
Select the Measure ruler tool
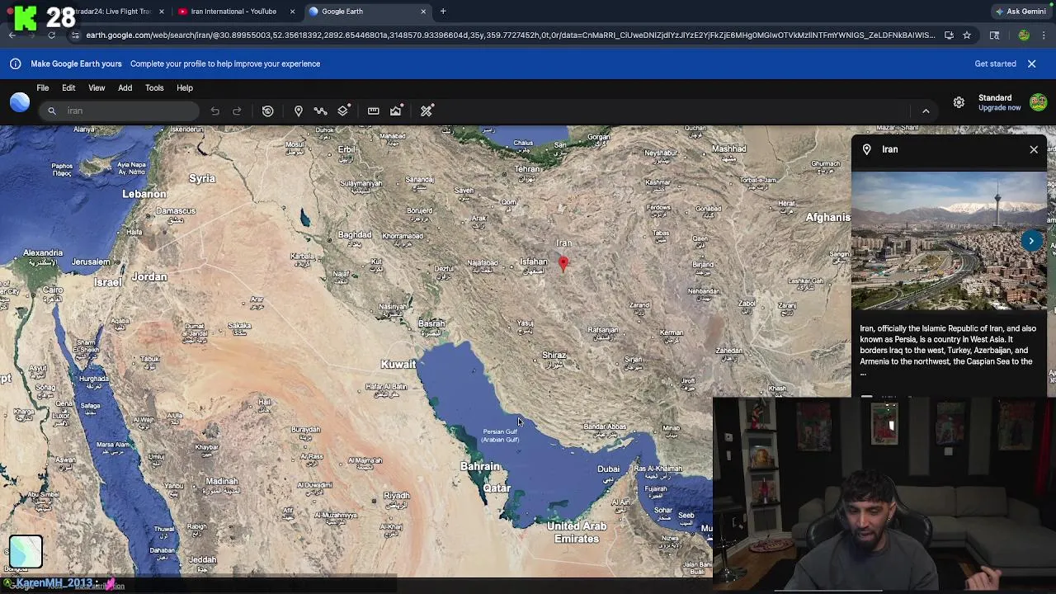click(x=374, y=111)
